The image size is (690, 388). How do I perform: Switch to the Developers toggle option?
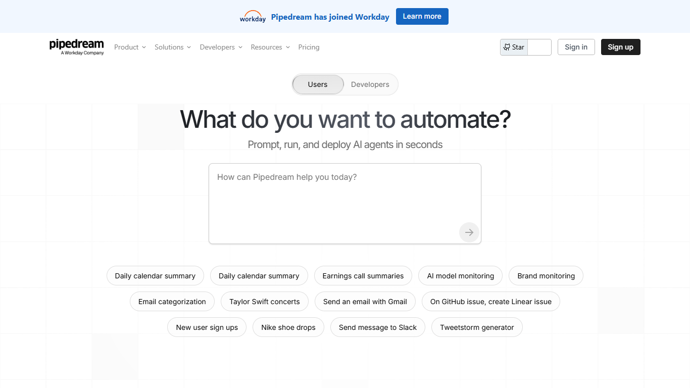[x=370, y=84]
